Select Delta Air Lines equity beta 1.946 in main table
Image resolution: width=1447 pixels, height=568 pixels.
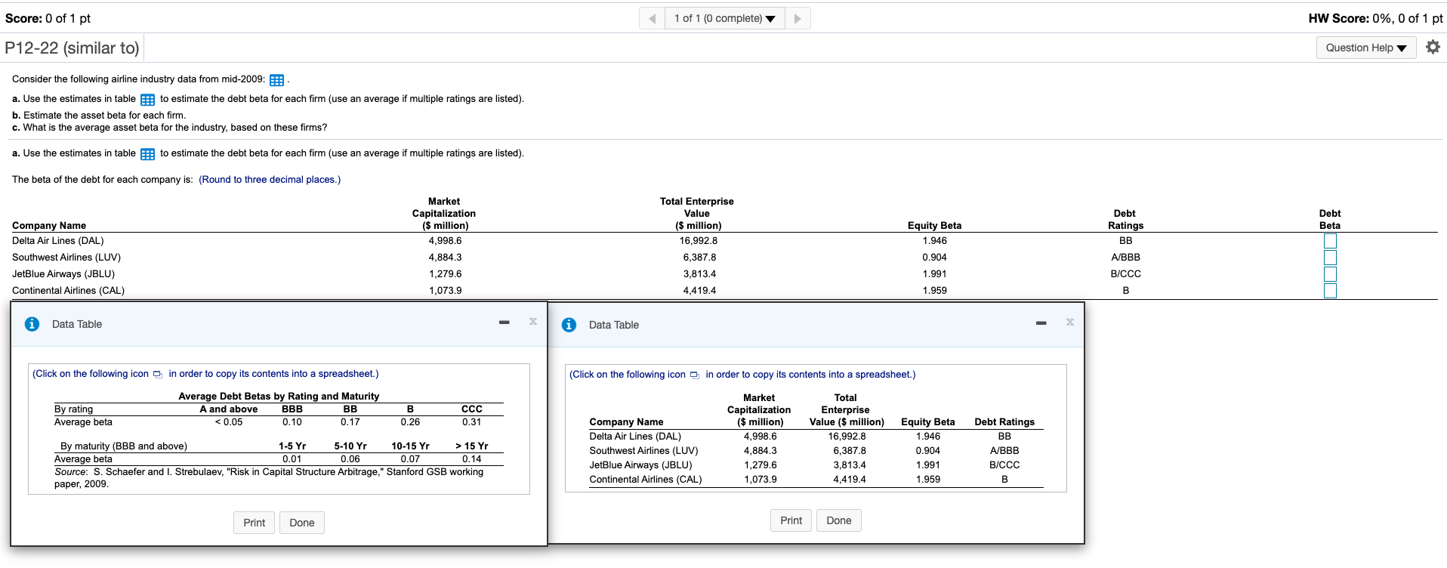[x=934, y=241]
